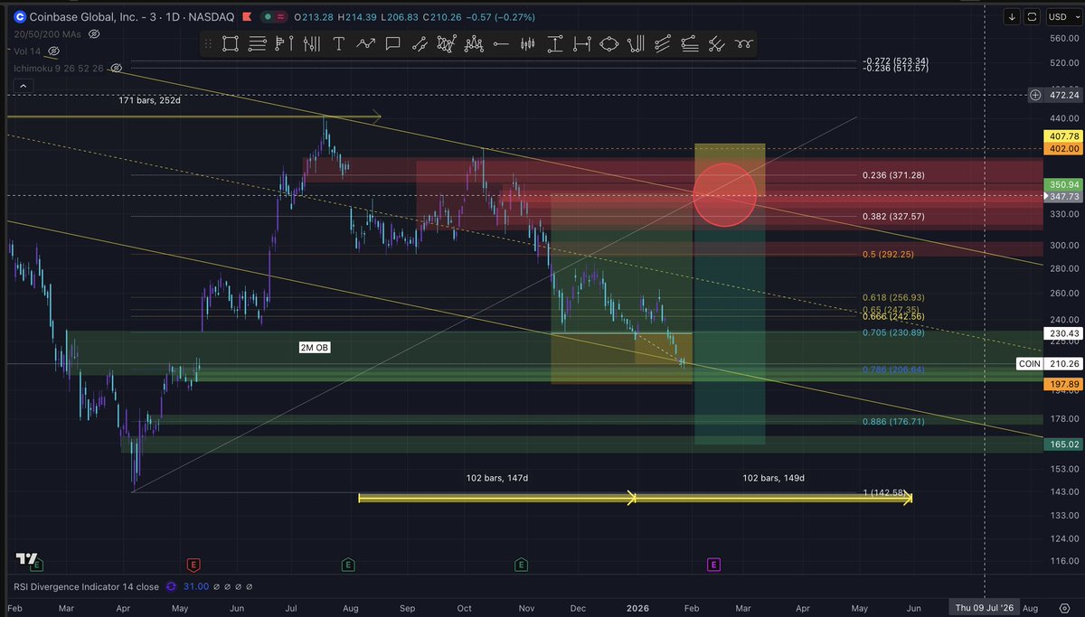Collapse the indicator legend with chevron
The height and width of the screenshot is (617, 1085).
coord(25,87)
